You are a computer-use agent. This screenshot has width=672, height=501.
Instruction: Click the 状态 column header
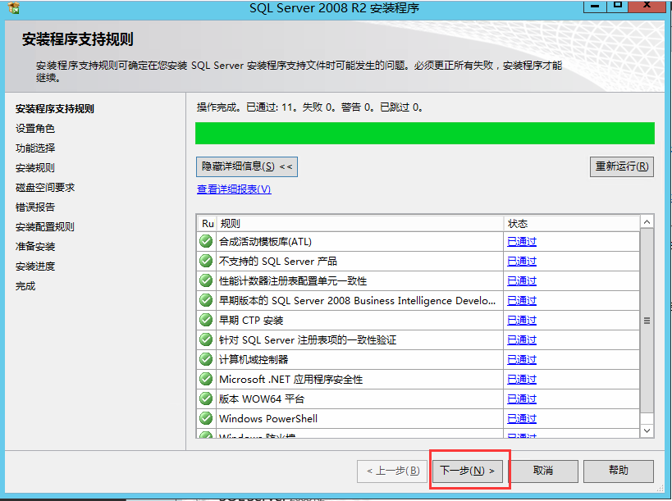click(x=572, y=224)
